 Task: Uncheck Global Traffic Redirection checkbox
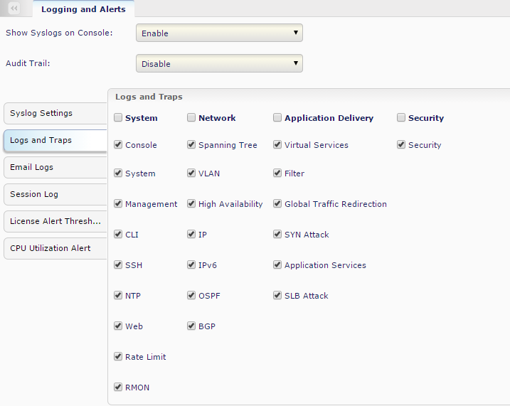[x=277, y=203]
